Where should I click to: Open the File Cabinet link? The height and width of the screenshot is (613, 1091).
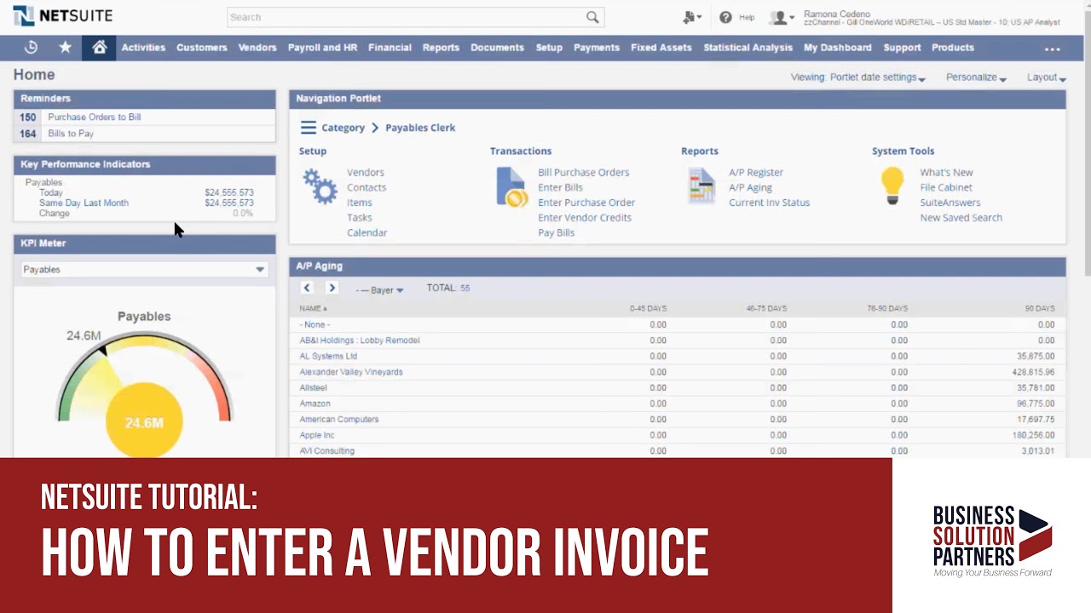coord(946,187)
